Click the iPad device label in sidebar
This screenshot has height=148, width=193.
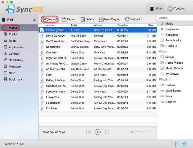point(10,20)
